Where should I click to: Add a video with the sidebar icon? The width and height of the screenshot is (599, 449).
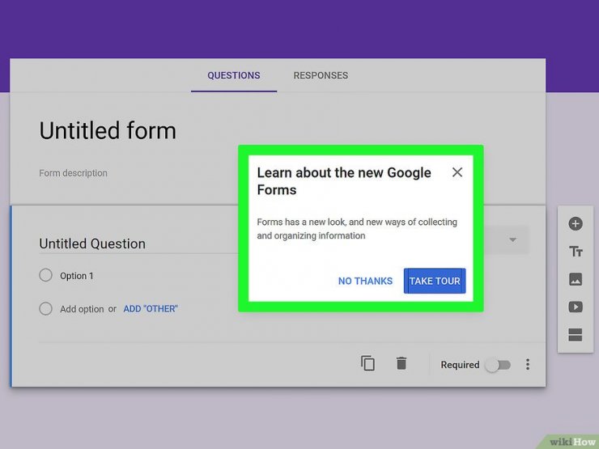[576, 307]
